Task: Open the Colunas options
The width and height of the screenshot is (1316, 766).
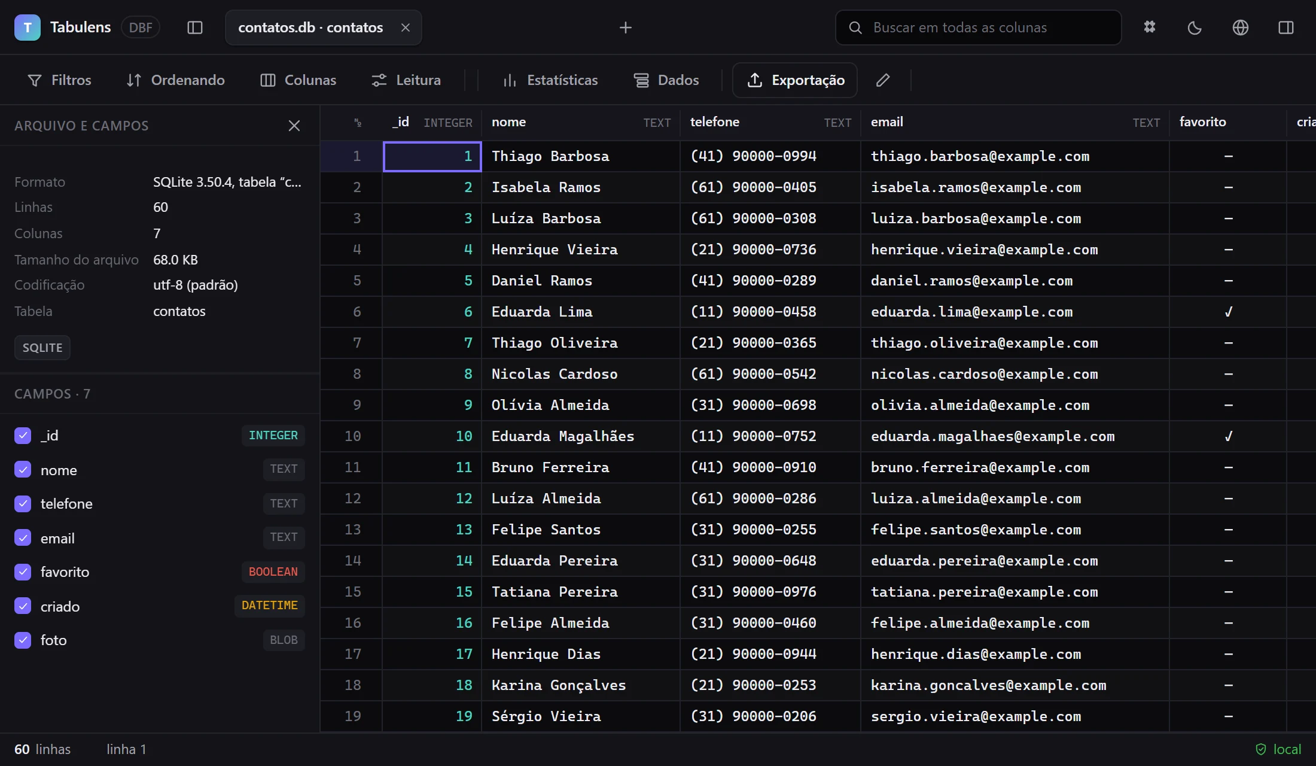Action: coord(298,80)
